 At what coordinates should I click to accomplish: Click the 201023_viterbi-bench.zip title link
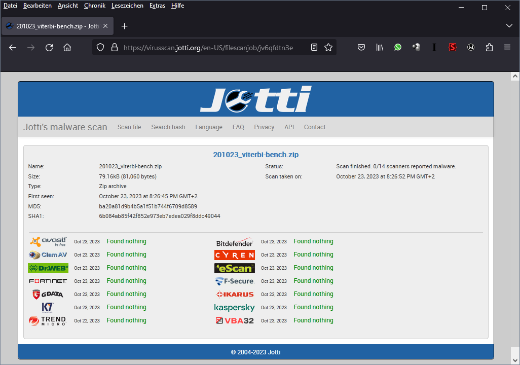pos(255,155)
